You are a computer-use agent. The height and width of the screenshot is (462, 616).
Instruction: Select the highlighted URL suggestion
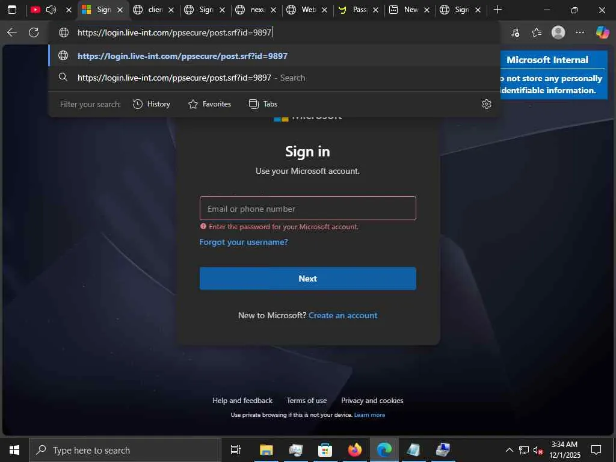(274, 56)
